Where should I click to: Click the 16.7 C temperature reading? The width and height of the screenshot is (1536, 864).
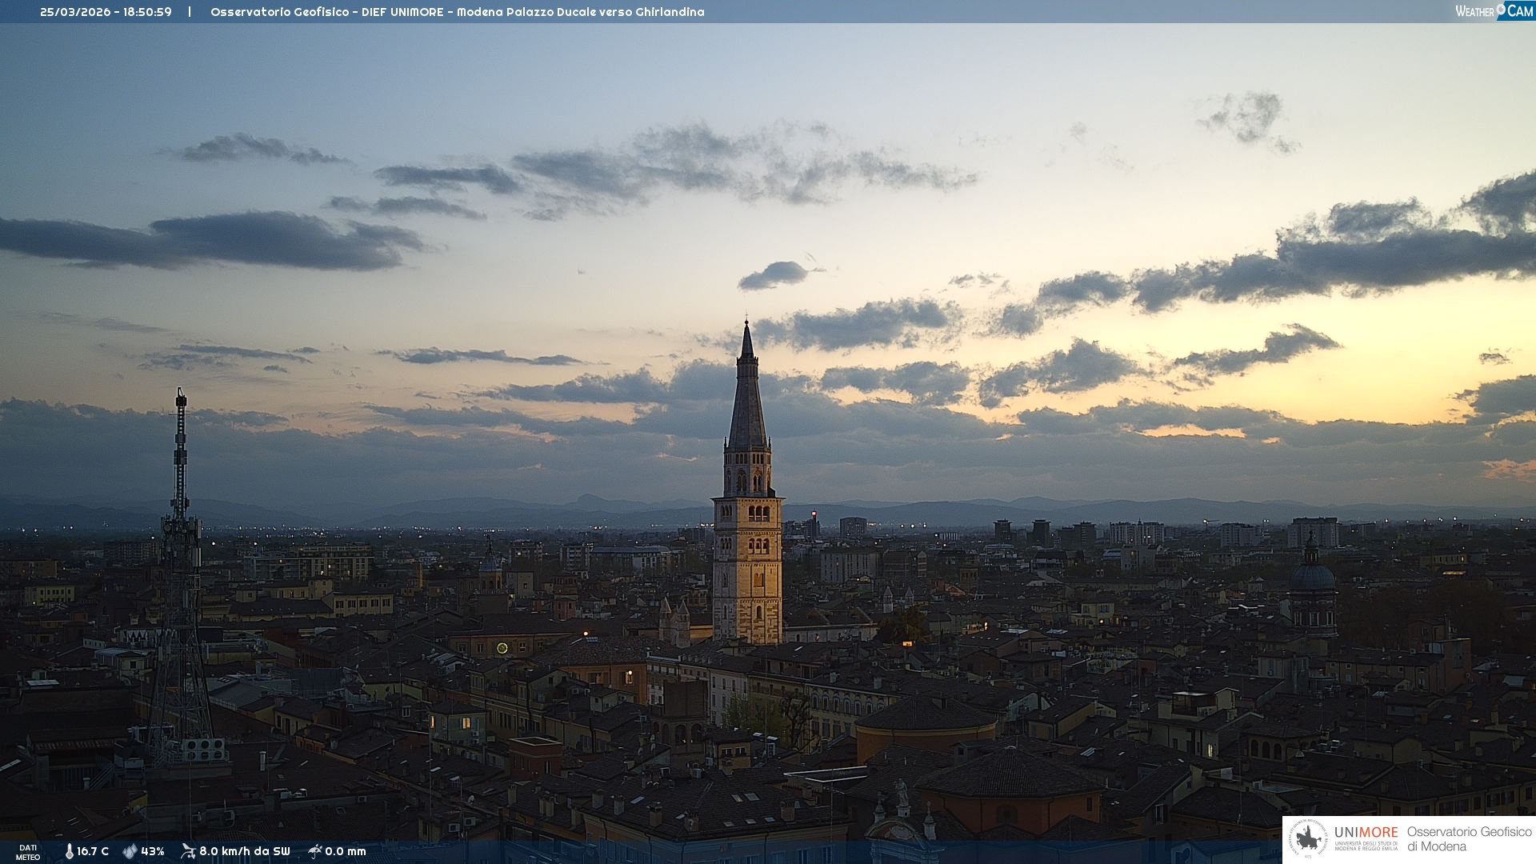(x=93, y=851)
